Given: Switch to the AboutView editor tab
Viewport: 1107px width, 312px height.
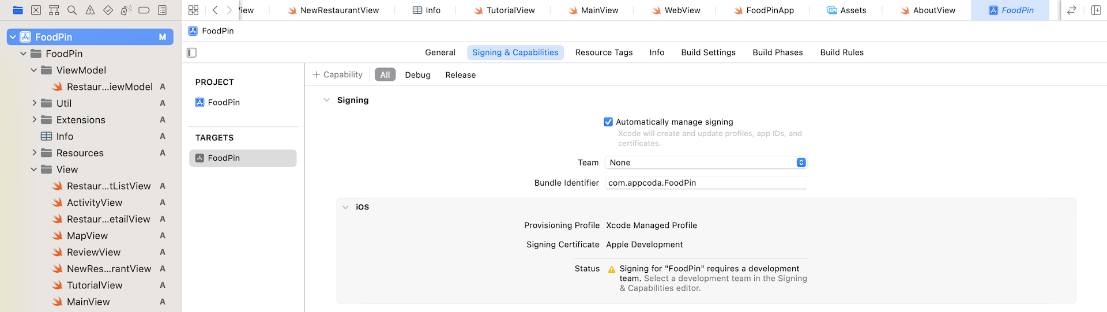Looking at the screenshot, I should coord(928,10).
